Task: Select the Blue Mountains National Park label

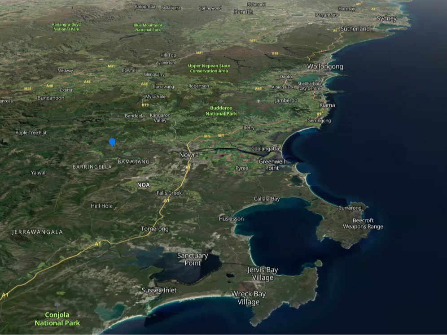Action: coord(148,27)
